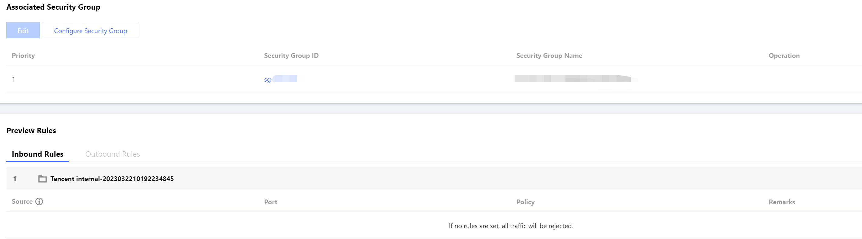Image resolution: width=862 pixels, height=239 pixels.
Task: Click the Operation column header
Action: click(x=784, y=56)
